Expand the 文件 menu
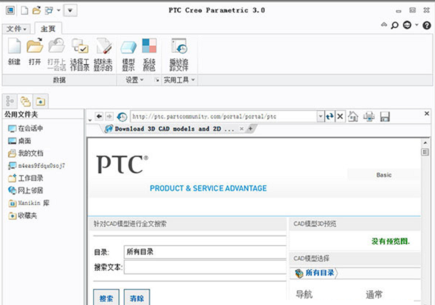Viewport: 435px width, 305px height. point(16,28)
